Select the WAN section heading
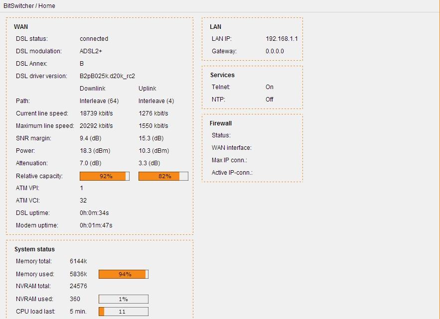440x319 pixels. pyautogui.click(x=21, y=27)
